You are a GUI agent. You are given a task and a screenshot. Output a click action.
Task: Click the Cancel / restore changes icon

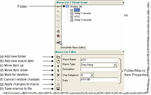(x=58, y=79)
